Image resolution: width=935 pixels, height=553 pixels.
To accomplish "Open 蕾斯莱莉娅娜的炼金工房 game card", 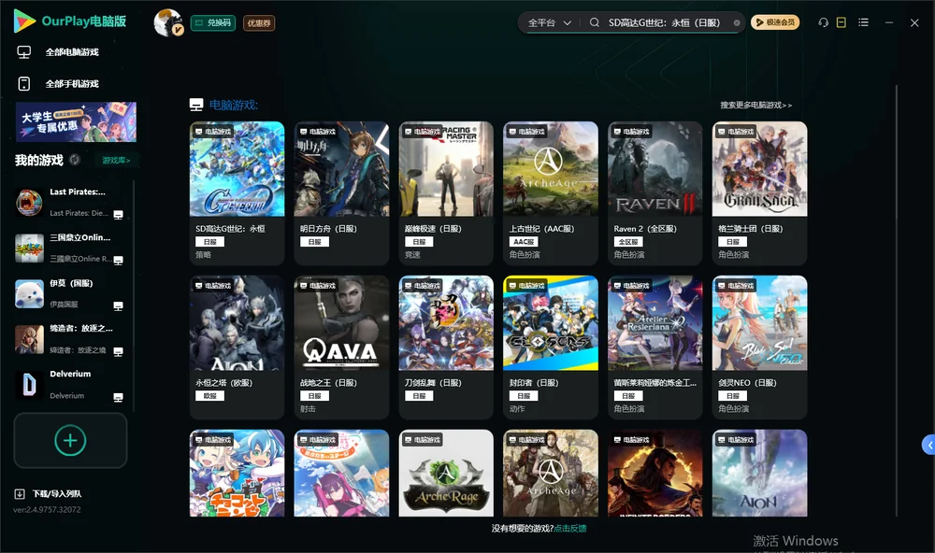I will pos(655,347).
